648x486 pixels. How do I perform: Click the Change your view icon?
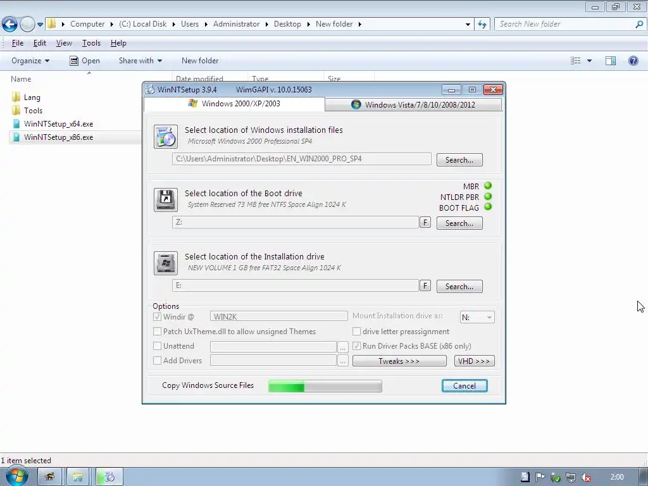click(x=575, y=61)
